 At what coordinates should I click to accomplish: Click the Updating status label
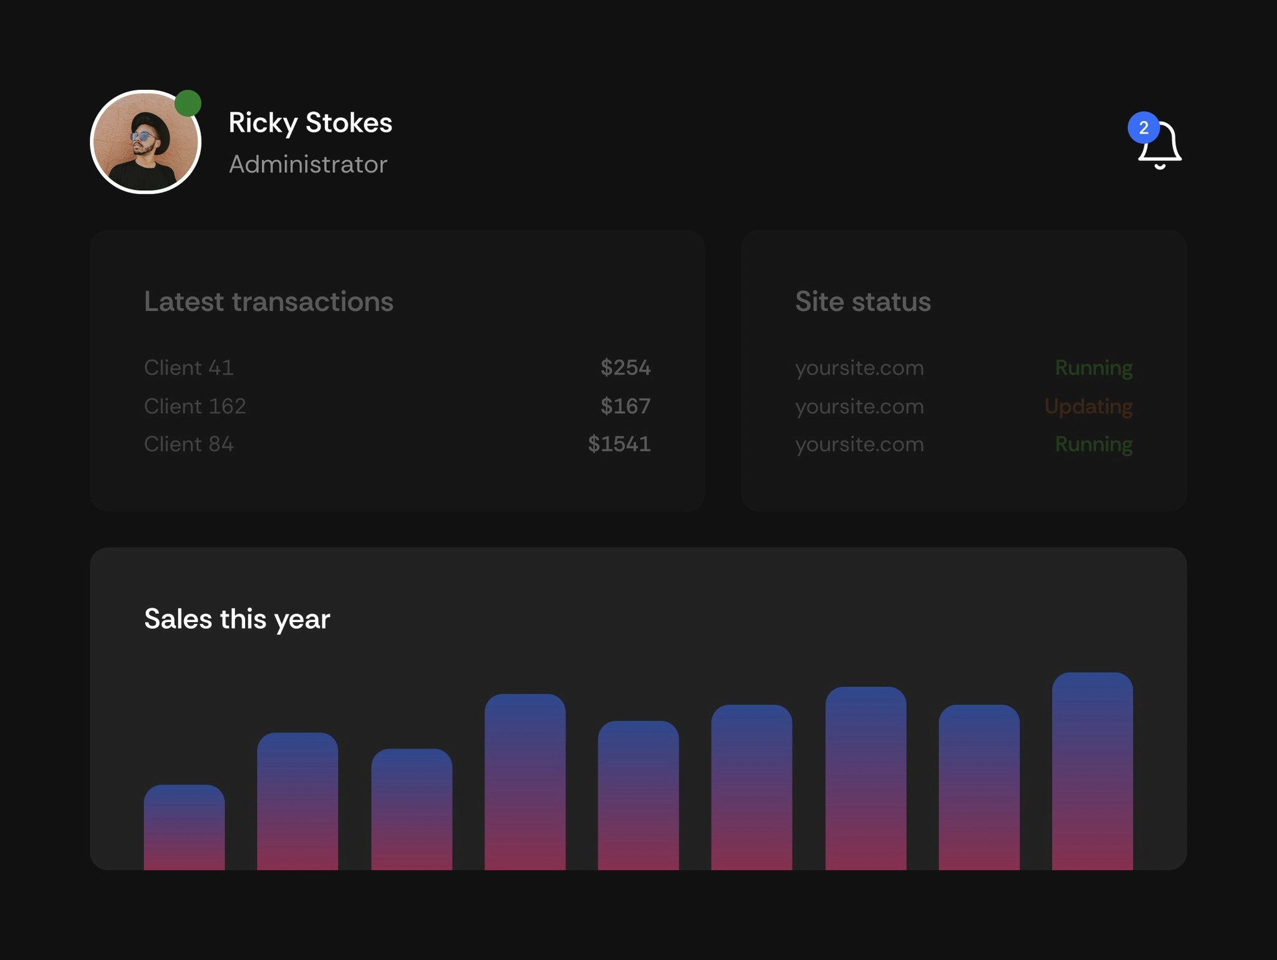[1088, 406]
